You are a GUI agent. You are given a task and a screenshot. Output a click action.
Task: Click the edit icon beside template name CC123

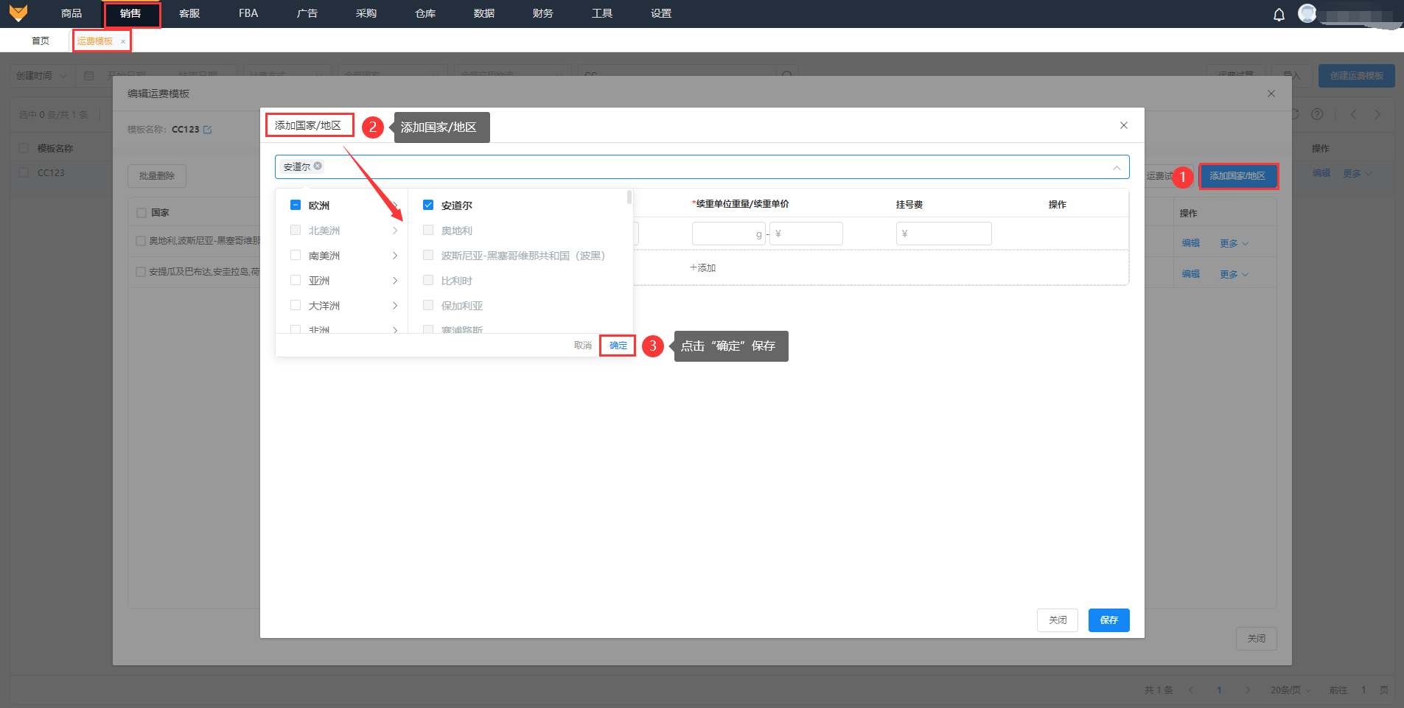(x=207, y=130)
